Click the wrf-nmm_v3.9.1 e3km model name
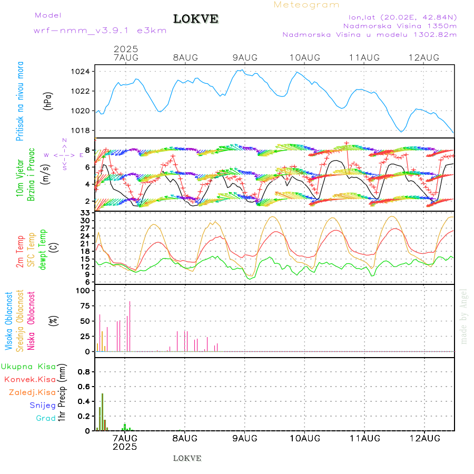474x474 pixels. click(x=100, y=31)
